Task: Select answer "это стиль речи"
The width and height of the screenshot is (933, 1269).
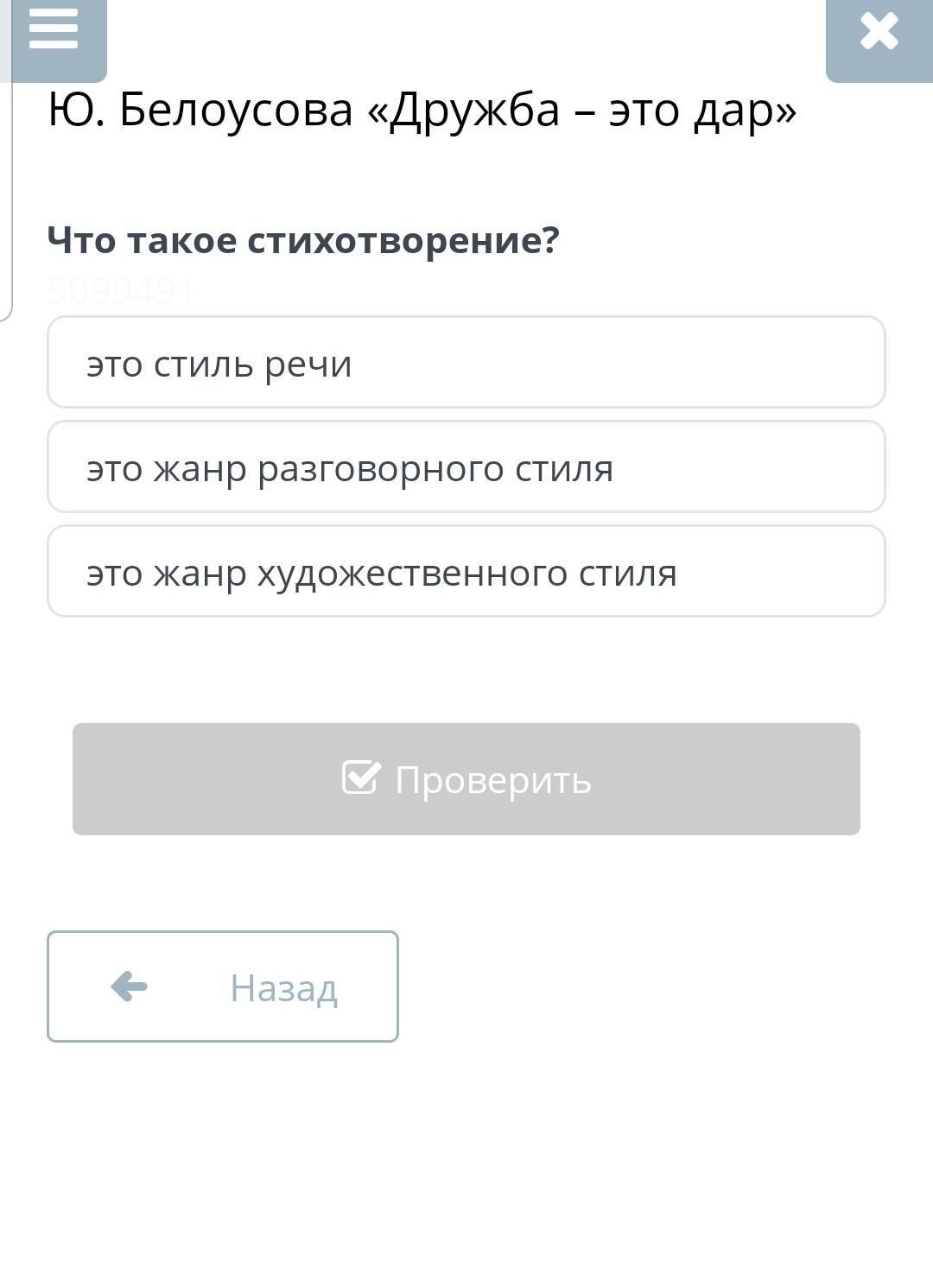Action: coord(466,363)
